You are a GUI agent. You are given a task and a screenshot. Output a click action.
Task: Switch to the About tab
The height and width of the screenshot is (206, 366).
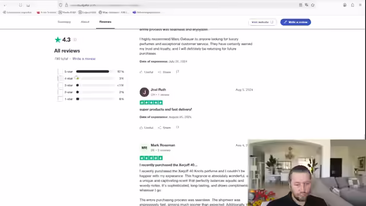coord(85,22)
